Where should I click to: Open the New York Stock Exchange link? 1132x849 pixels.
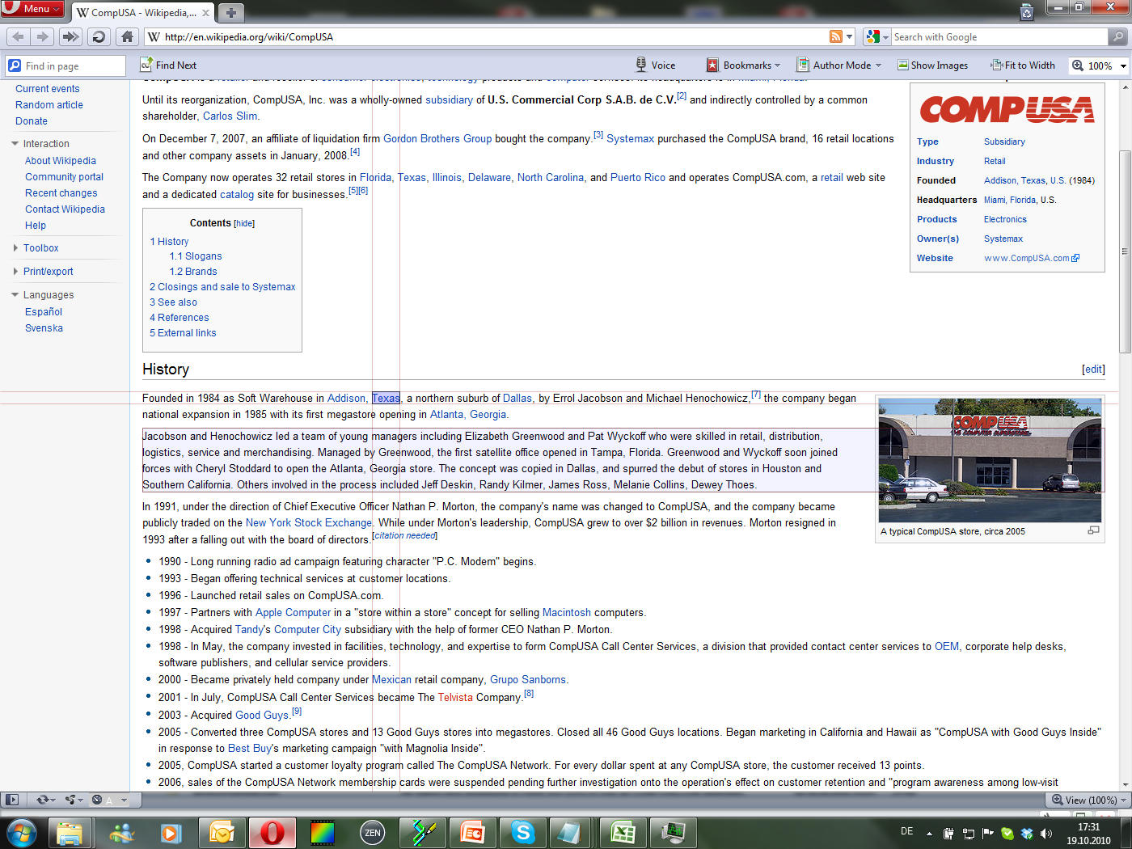pyautogui.click(x=308, y=523)
